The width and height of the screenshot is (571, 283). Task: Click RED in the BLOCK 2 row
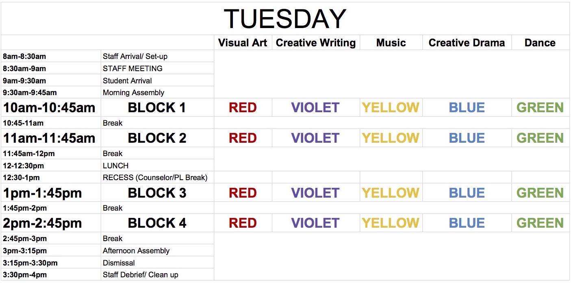243,138
